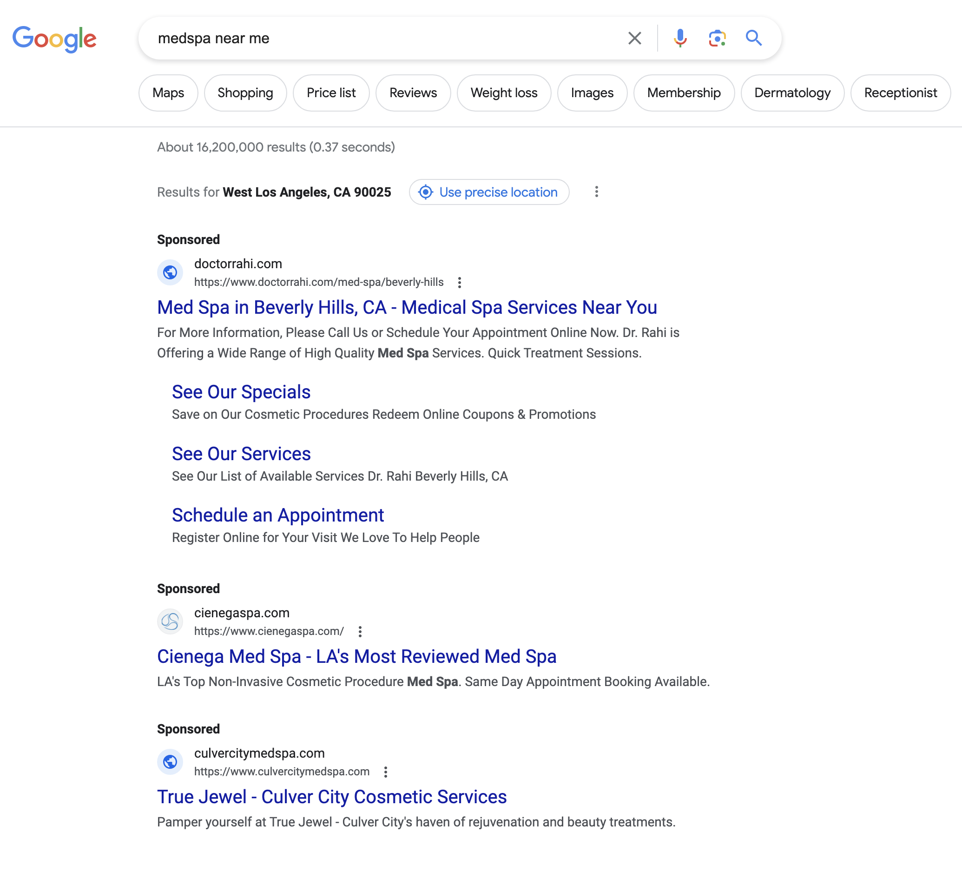The height and width of the screenshot is (872, 962).
Task: Open Med Spa in Beverly Hills link
Action: [x=407, y=307]
